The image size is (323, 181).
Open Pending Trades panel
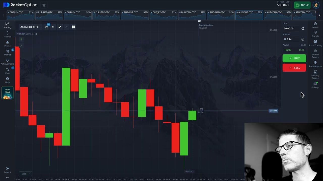pos(315,74)
